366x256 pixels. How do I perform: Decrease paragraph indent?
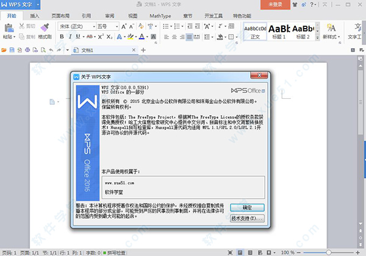[190, 26]
